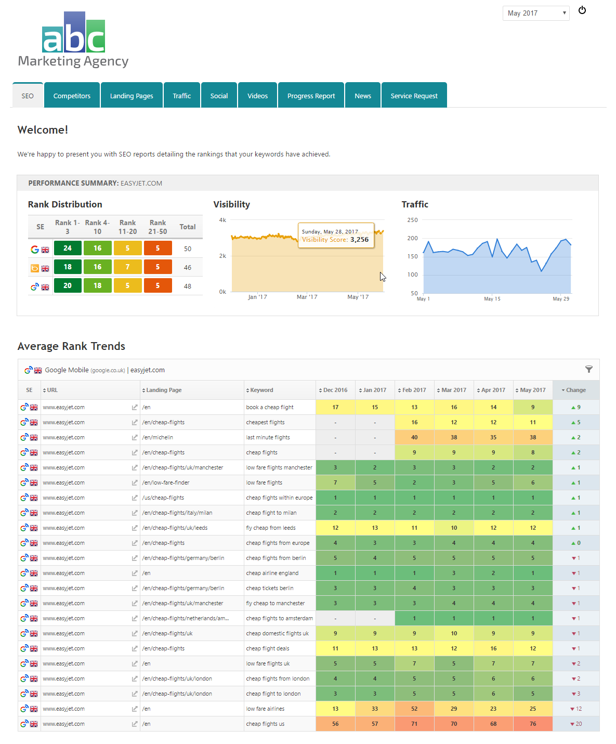The height and width of the screenshot is (744, 616).
Task: Click the power logout icon
Action: click(582, 10)
